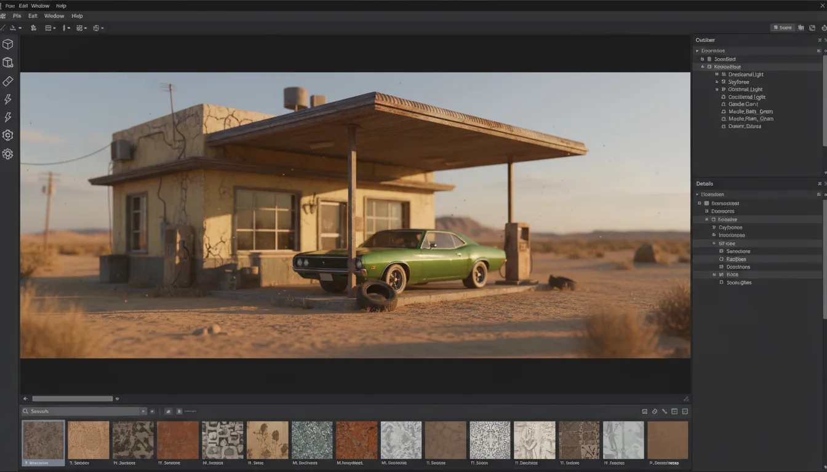Select the eraser-style tool in the left toolbar
The image size is (827, 472).
click(x=8, y=81)
